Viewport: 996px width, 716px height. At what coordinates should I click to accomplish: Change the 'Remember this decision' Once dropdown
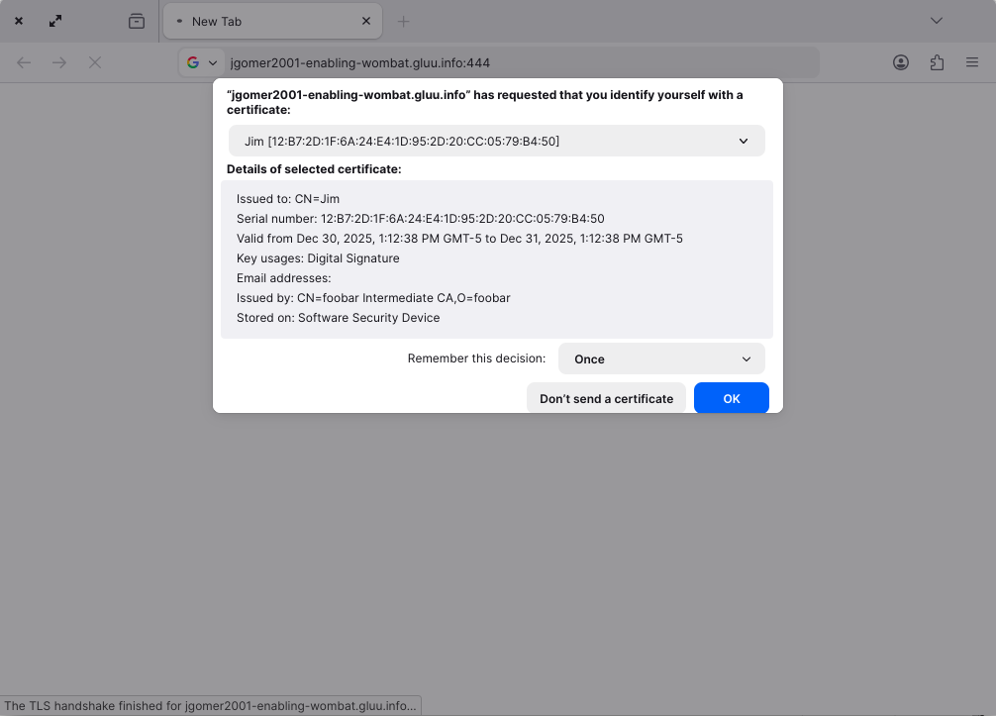(x=660, y=358)
